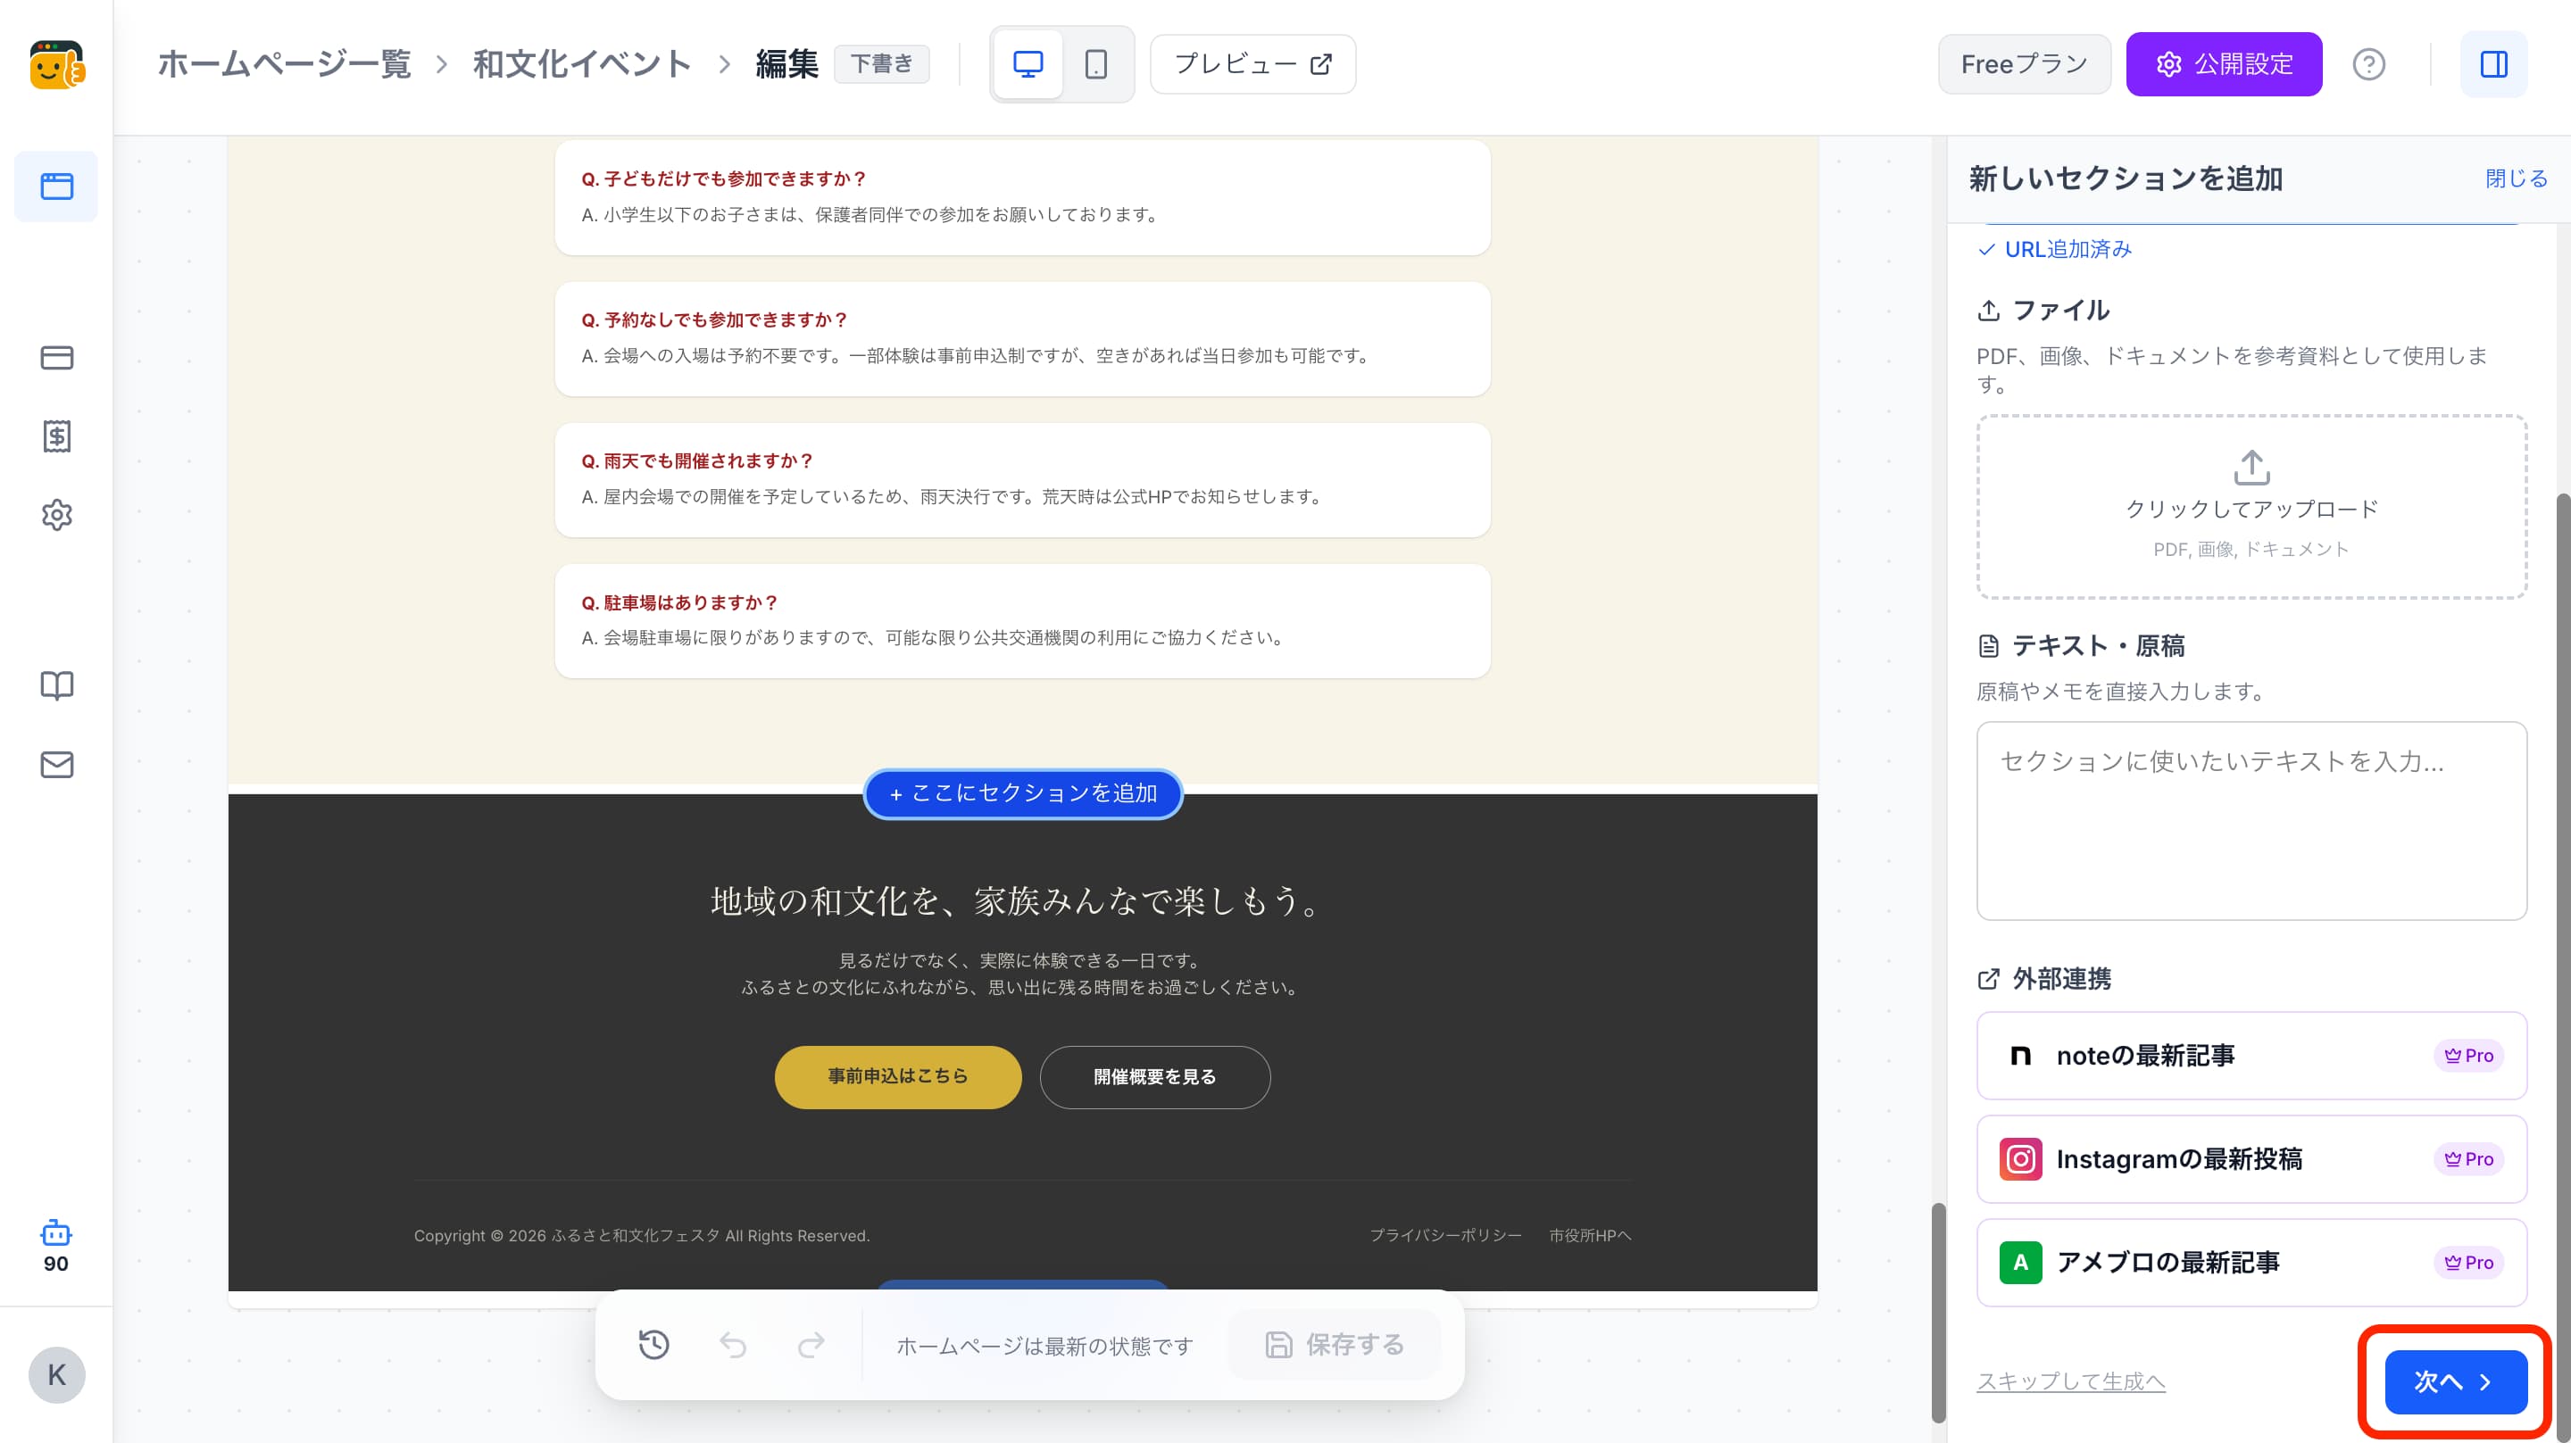Select noteの最新記事 integration

click(2251, 1055)
